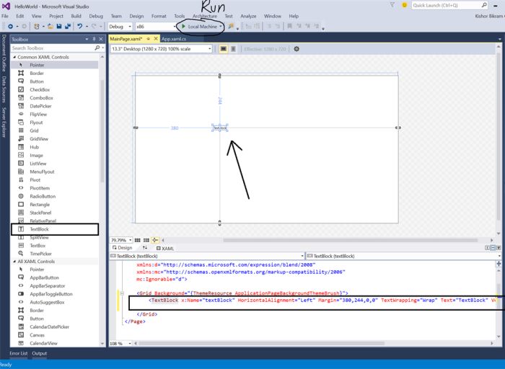Toggle snap to gridlines button
The height and width of the screenshot is (369, 505).
click(146, 240)
